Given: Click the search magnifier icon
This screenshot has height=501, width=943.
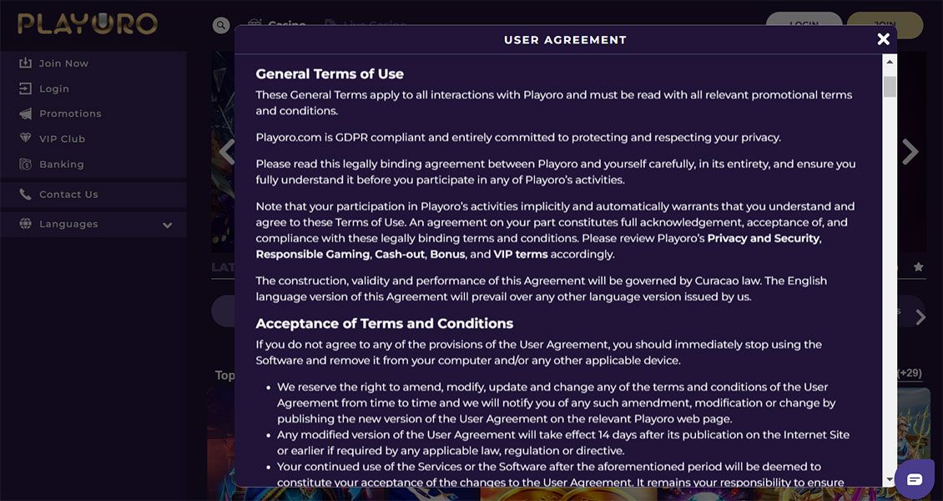Looking at the screenshot, I should [x=221, y=26].
